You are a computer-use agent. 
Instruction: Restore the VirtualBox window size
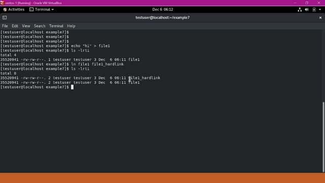307,3
